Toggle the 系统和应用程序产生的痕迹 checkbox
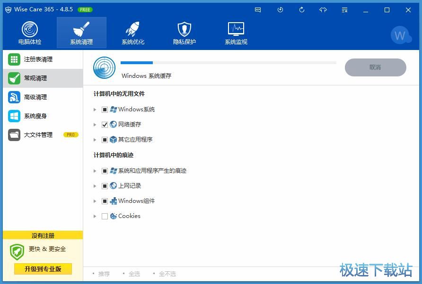Screen dimensions: 422x284 tap(105, 171)
